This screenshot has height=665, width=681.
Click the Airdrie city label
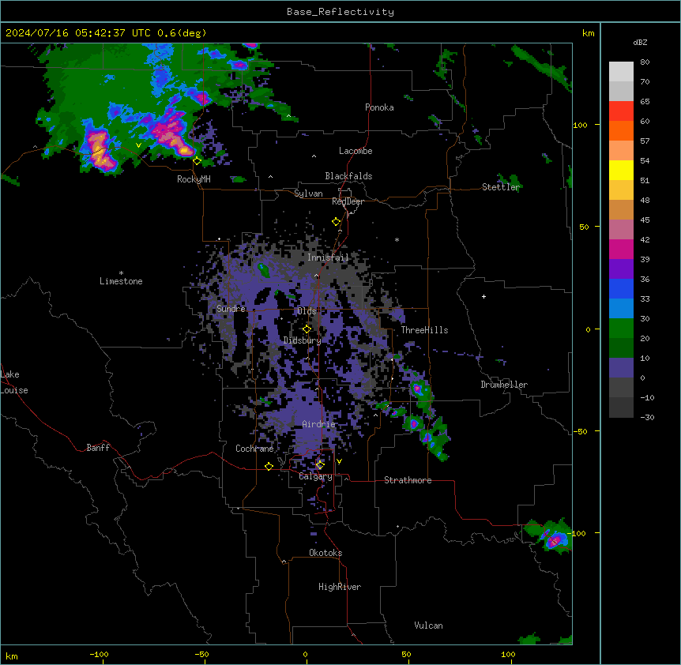tap(319, 424)
